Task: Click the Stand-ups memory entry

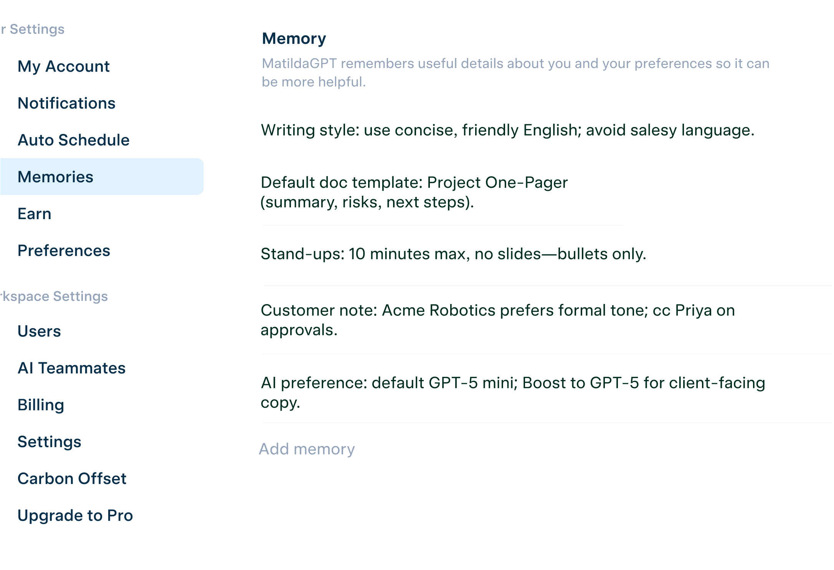Action: [x=453, y=254]
